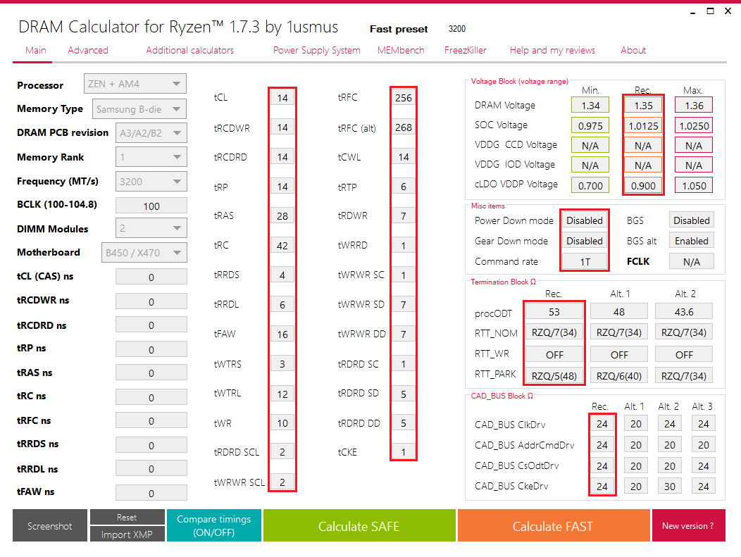Toggle Compare timings (ON/OFF)
This screenshot has width=741, height=557.
[x=213, y=525]
